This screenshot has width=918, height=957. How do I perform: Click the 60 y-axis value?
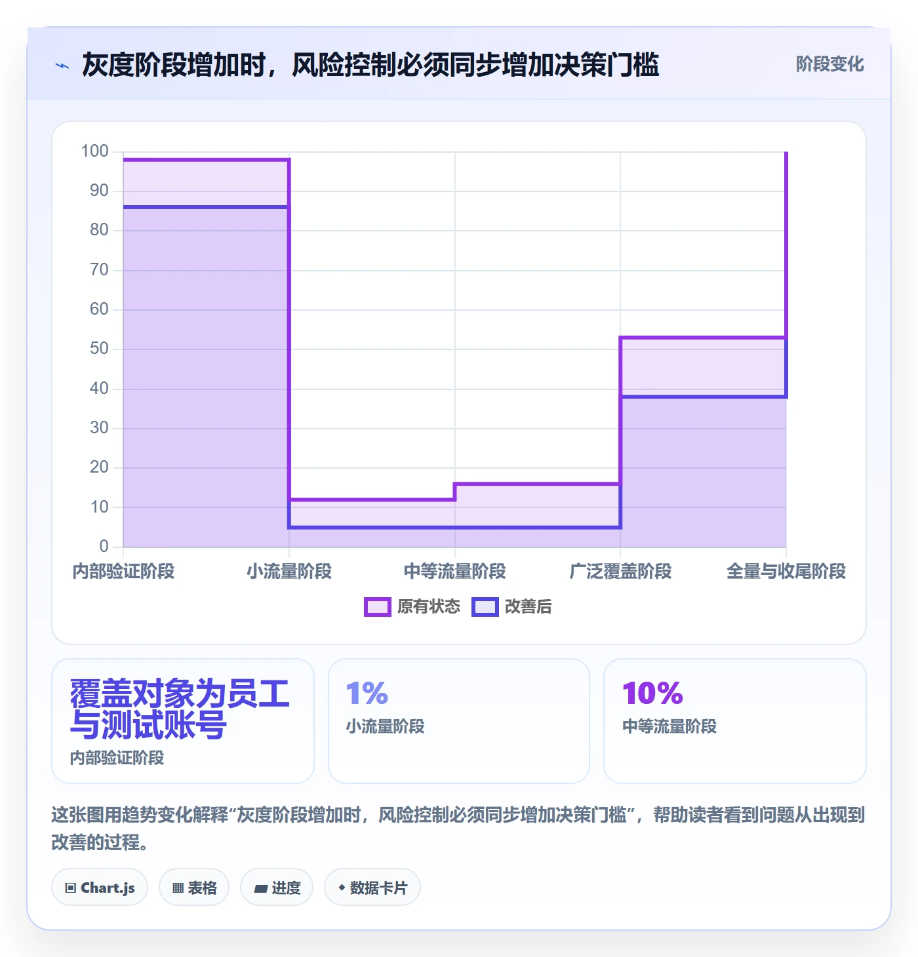click(x=99, y=309)
